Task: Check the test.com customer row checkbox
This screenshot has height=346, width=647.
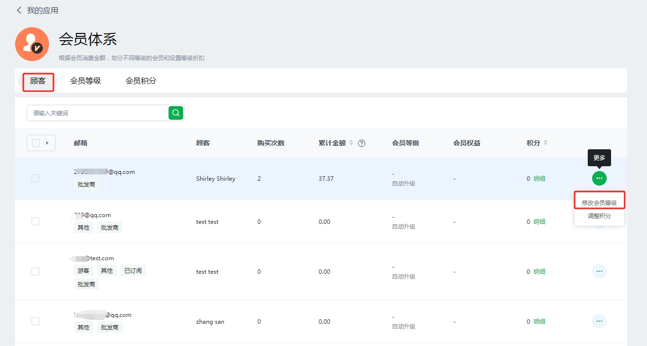Action: click(35, 271)
